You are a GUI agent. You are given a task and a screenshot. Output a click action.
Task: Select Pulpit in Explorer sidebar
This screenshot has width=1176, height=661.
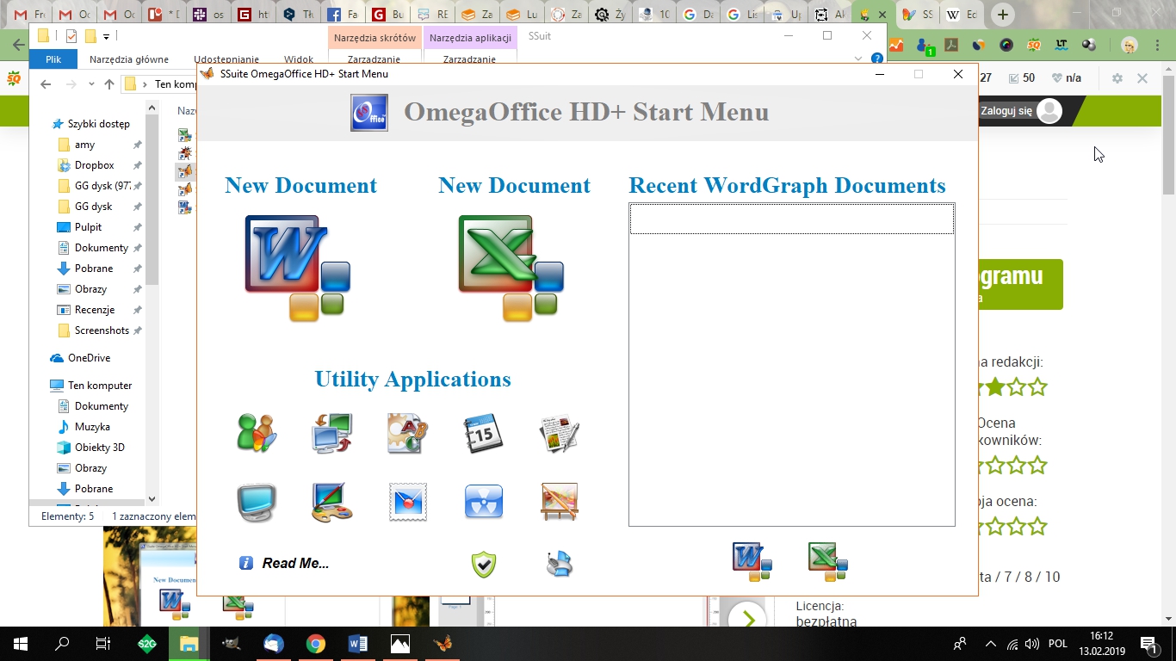[x=88, y=227]
